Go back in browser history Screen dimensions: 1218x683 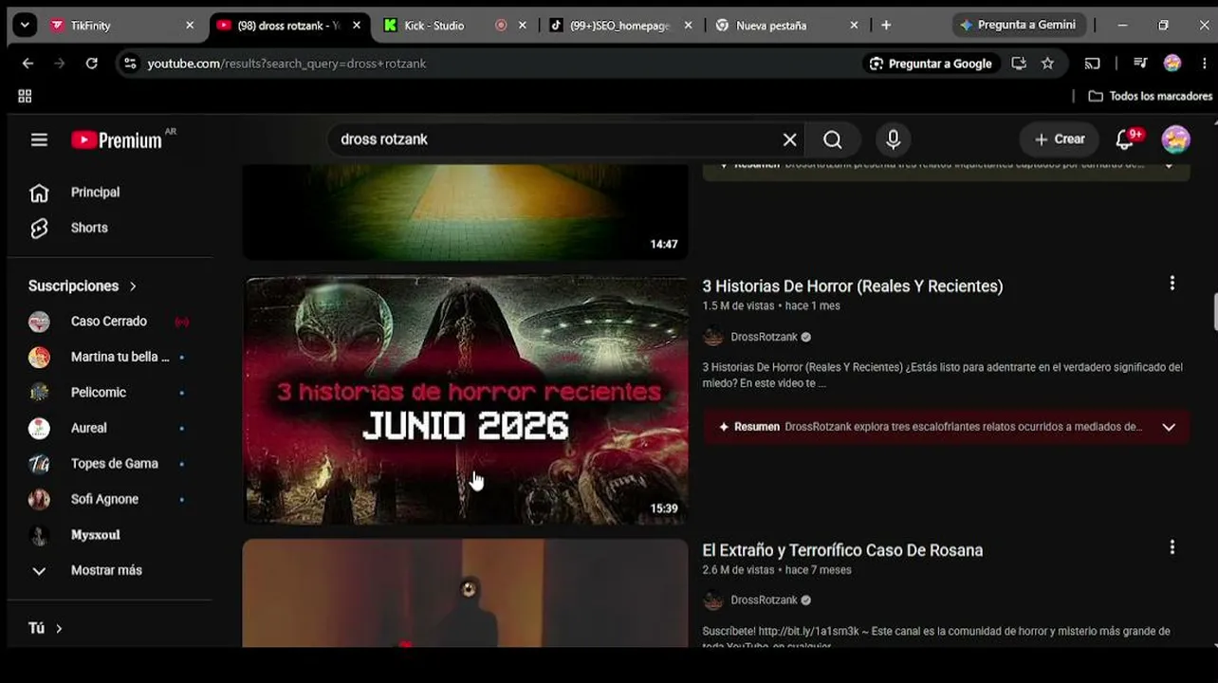tap(28, 64)
